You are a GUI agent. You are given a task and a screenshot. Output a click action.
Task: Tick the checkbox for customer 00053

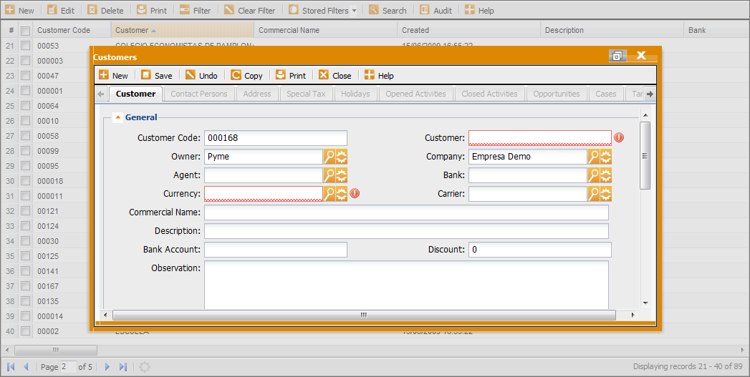click(25, 46)
